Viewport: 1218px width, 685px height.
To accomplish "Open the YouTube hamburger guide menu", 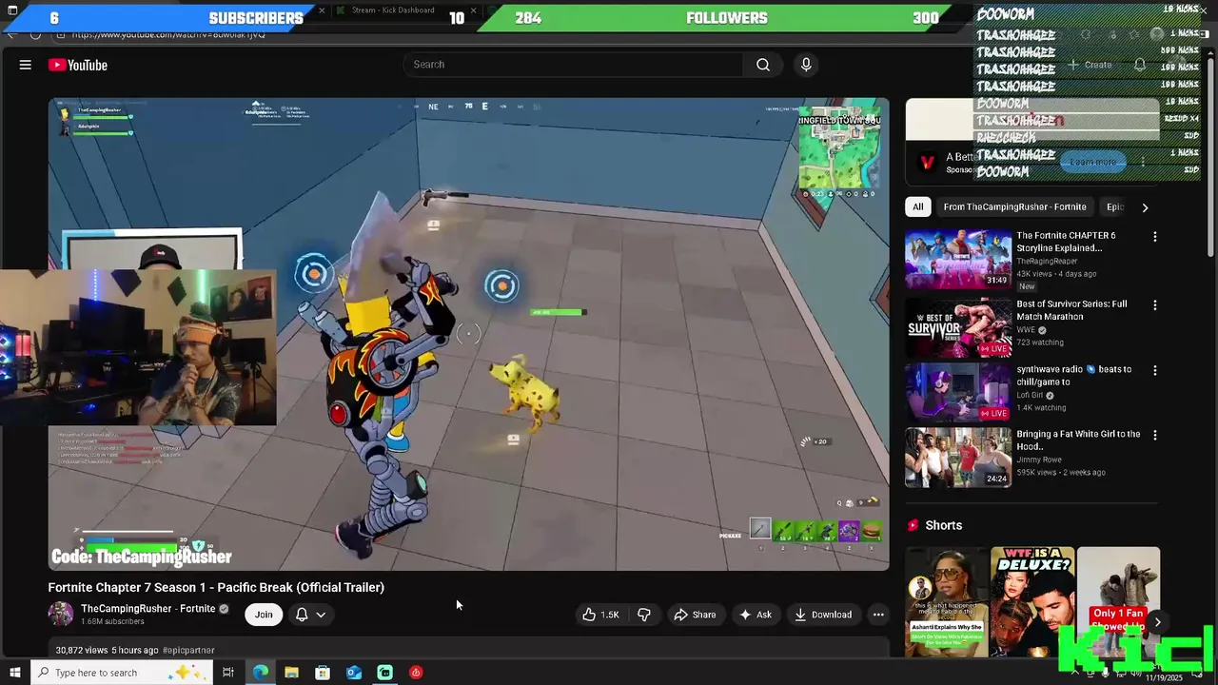I will pyautogui.click(x=26, y=65).
